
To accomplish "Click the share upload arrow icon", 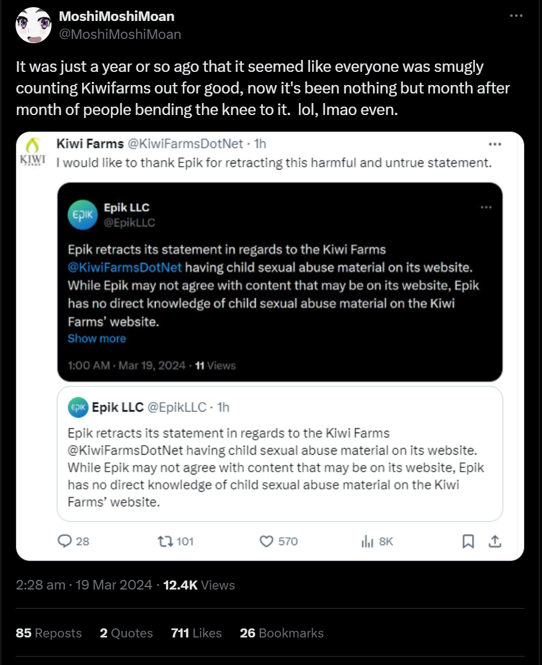I will 495,541.
